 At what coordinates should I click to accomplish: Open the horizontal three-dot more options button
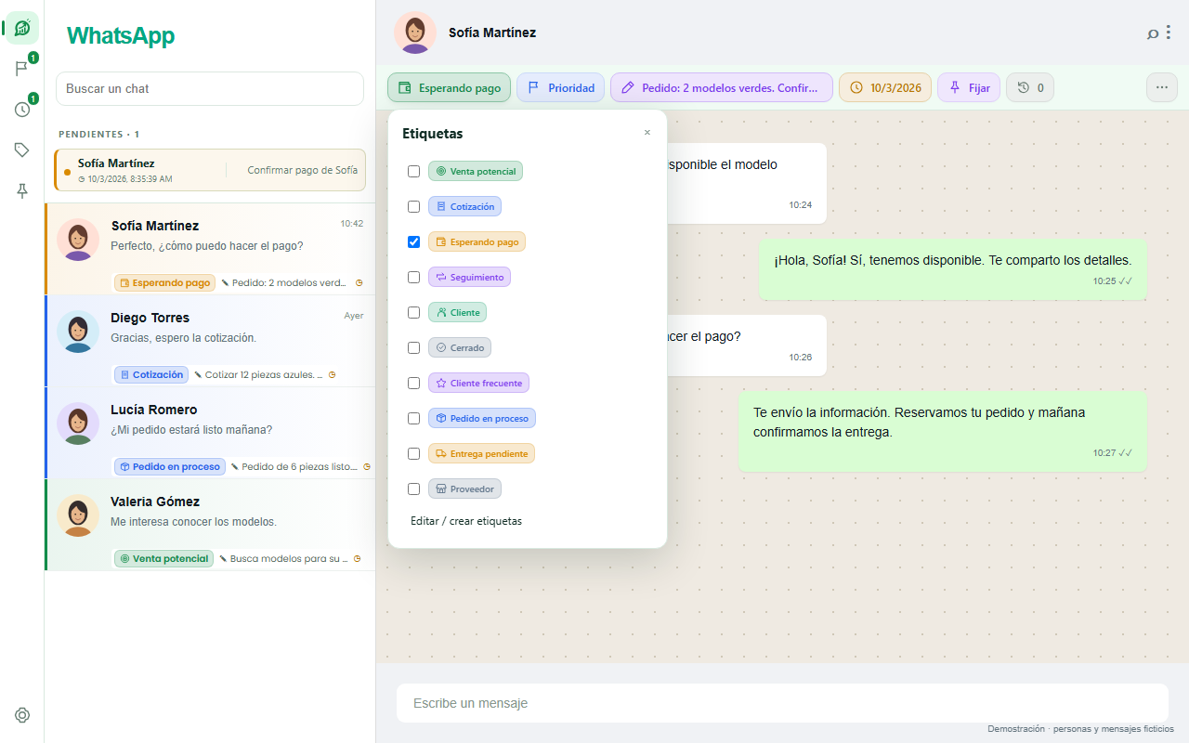1162,87
